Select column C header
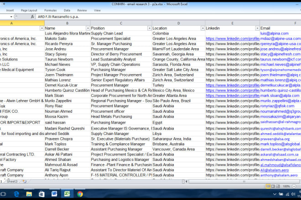 (x=121, y=23)
